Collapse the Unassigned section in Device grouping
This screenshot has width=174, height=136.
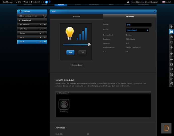tap(57, 93)
